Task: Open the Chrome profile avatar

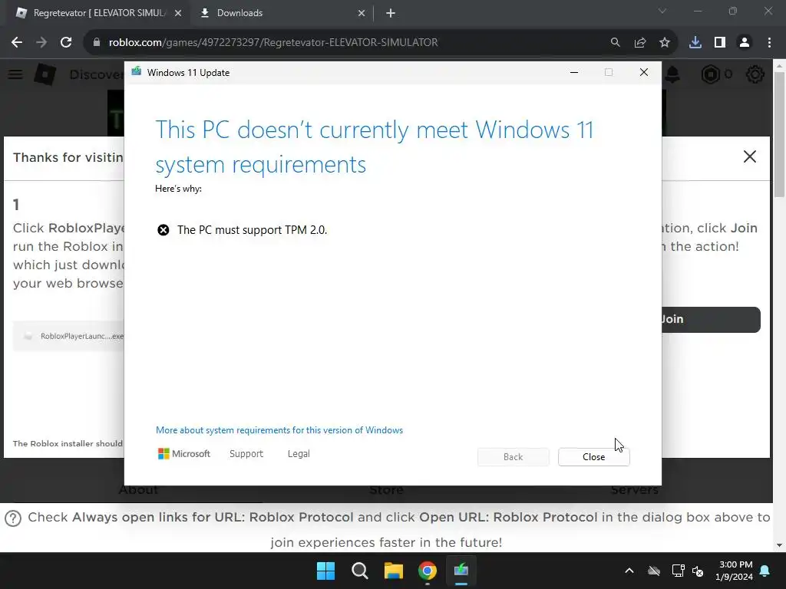Action: 745,43
